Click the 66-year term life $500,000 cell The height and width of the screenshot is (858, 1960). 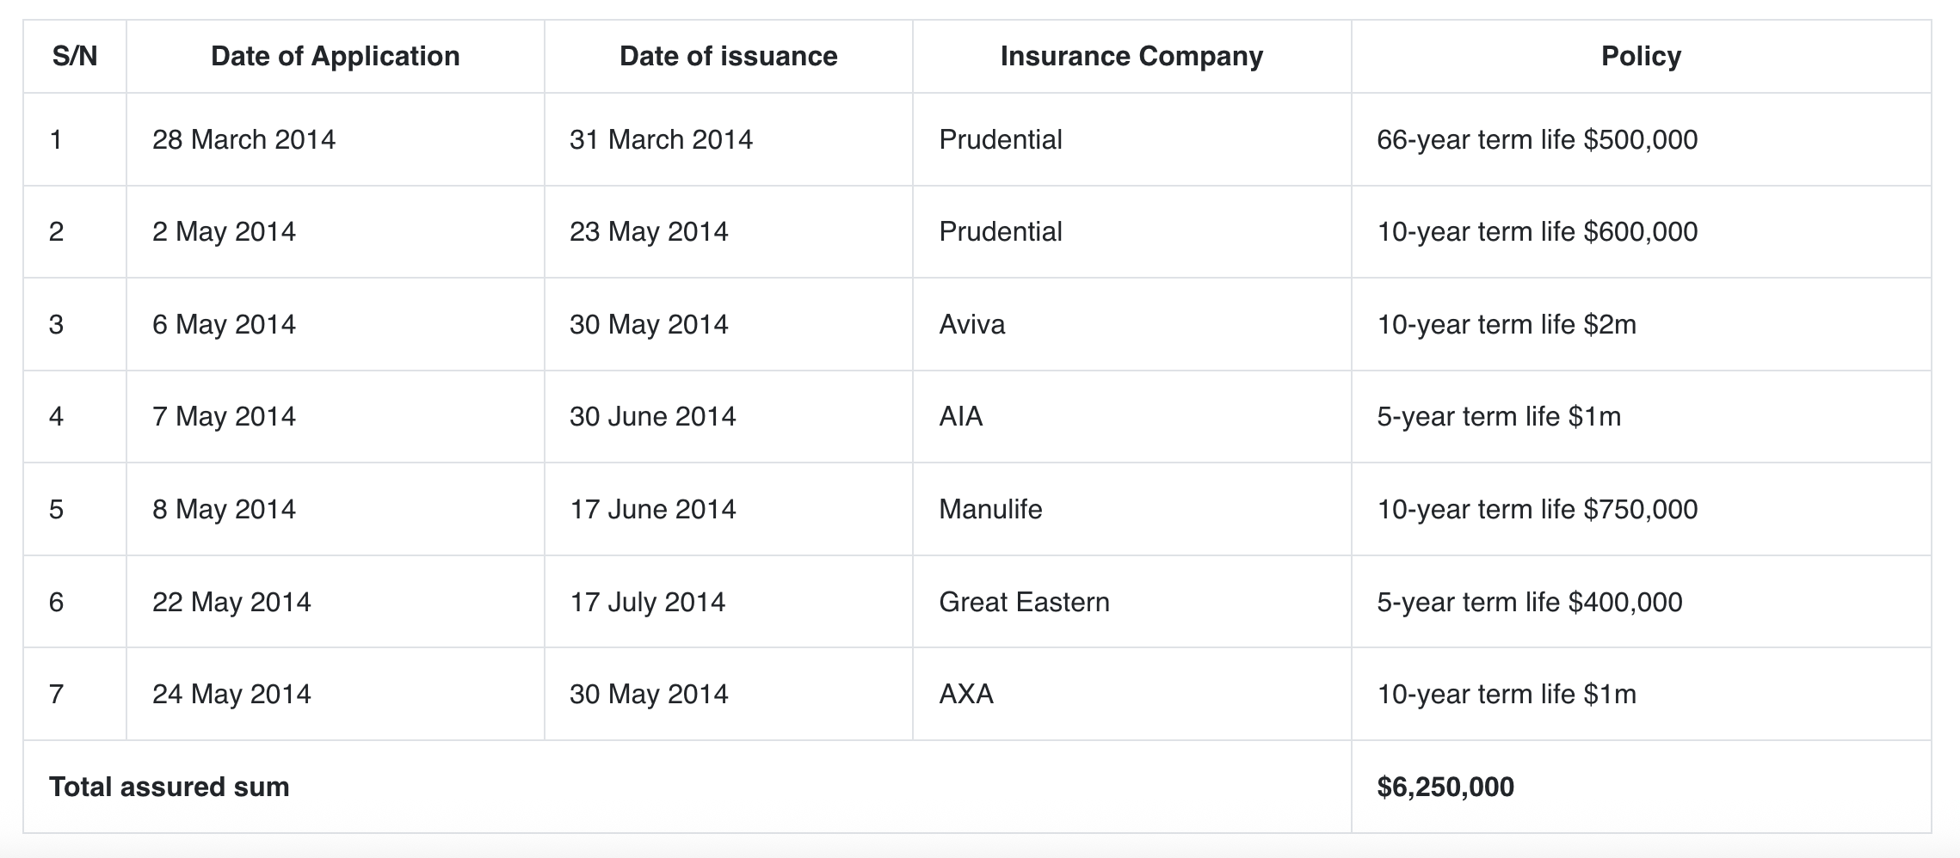[x=1537, y=139]
